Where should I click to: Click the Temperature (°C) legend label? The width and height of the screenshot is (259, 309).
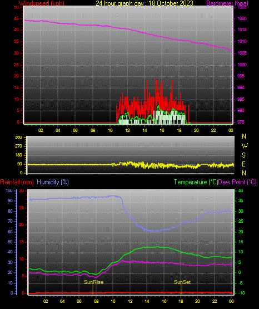(x=196, y=182)
